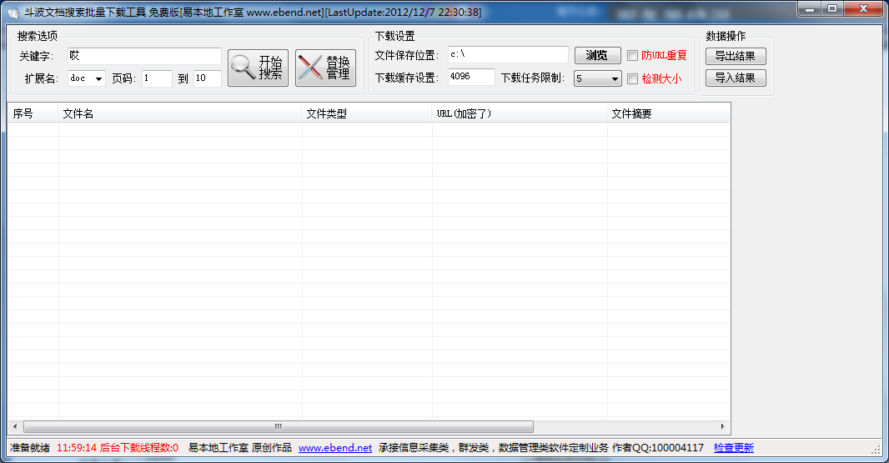889x463 pixels.
Task: Click the 浏览 button
Action: click(597, 56)
